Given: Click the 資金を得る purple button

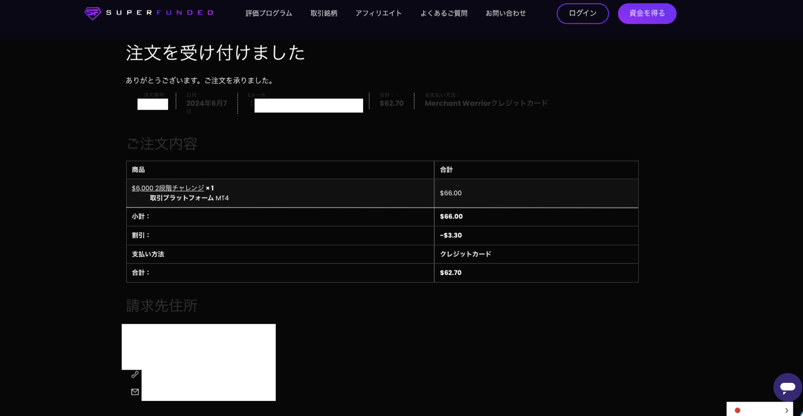Looking at the screenshot, I should click(647, 13).
